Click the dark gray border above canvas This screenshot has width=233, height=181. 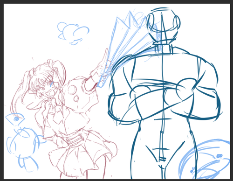pyautogui.click(x=116, y=2)
